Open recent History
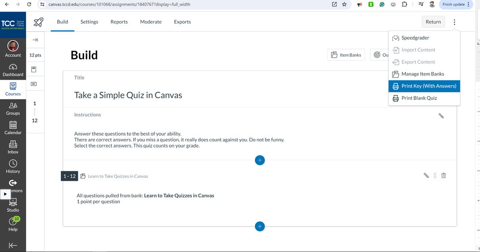The image size is (480, 252). 13,166
